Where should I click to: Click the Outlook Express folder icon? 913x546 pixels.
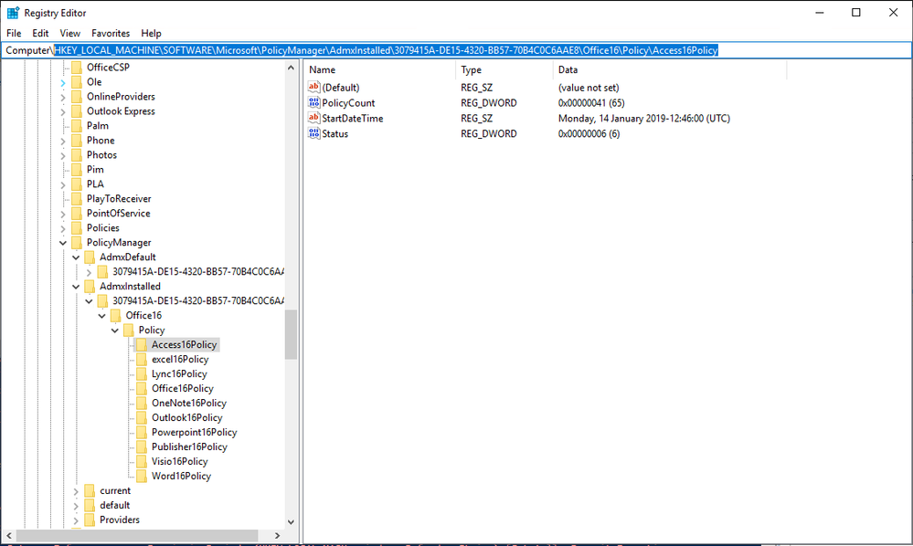point(77,111)
